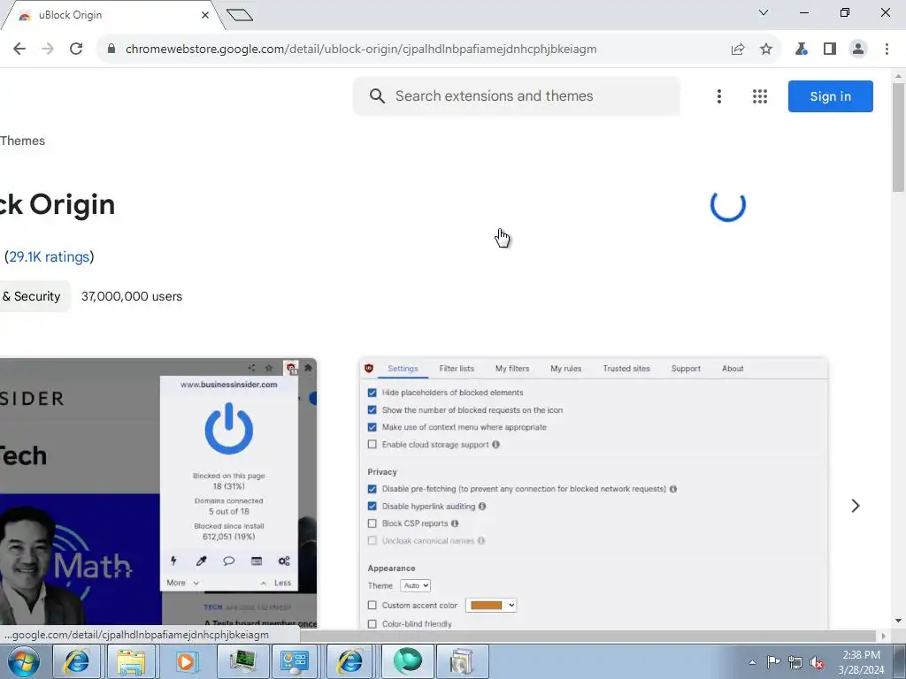The width and height of the screenshot is (906, 679).
Task: Open the About tab in the settings screenshot
Action: point(733,369)
